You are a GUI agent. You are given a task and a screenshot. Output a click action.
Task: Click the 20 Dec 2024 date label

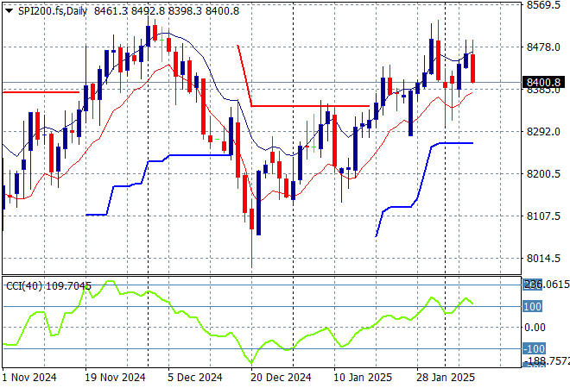click(x=281, y=378)
